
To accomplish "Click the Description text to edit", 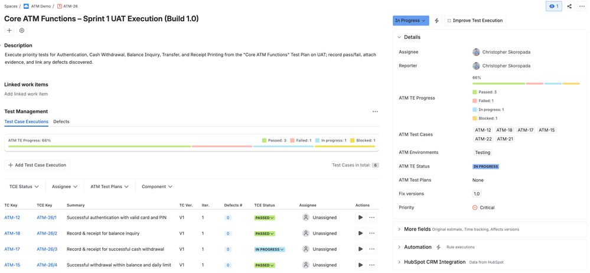I will [x=190, y=58].
